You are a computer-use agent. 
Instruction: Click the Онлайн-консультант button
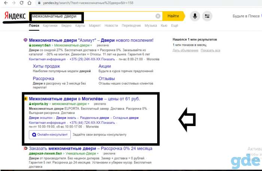click(x=50, y=135)
